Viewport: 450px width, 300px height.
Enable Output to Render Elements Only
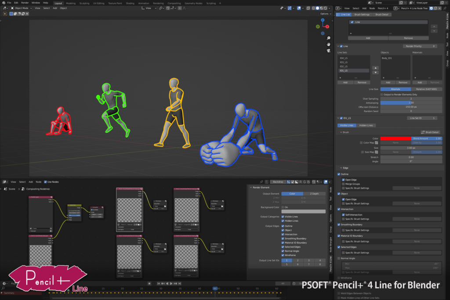click(x=381, y=94)
